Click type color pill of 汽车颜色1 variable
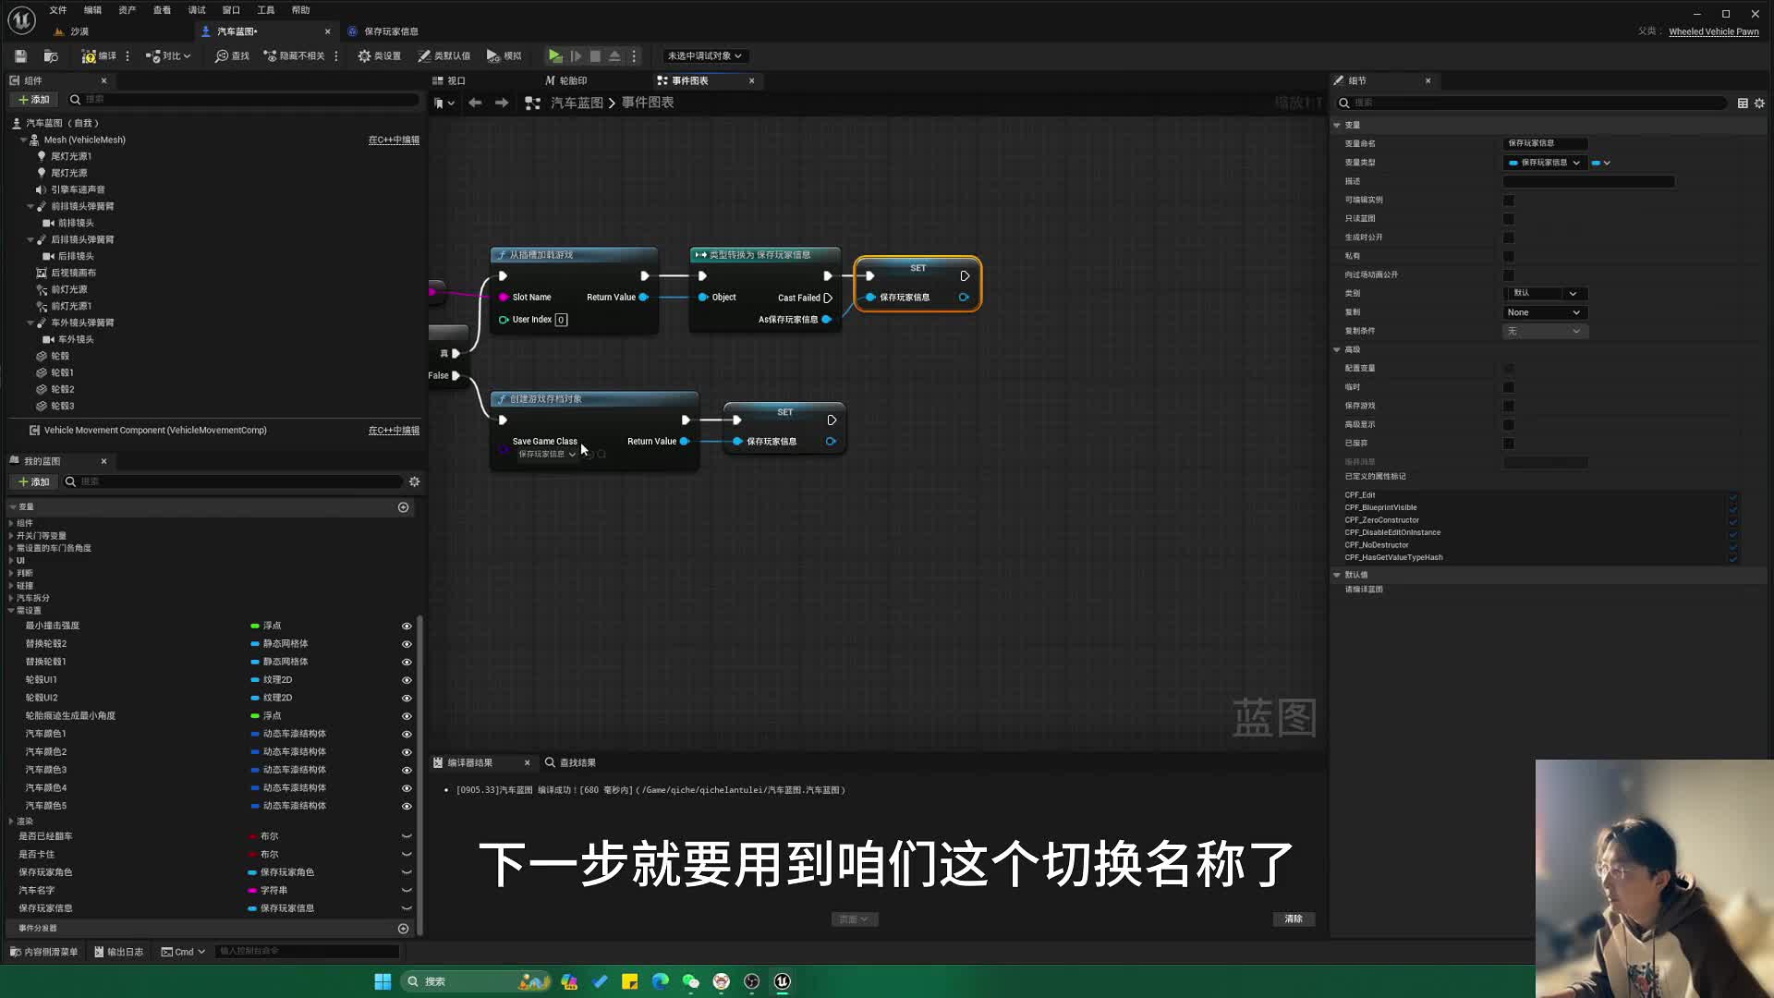The image size is (1774, 998). (x=255, y=735)
